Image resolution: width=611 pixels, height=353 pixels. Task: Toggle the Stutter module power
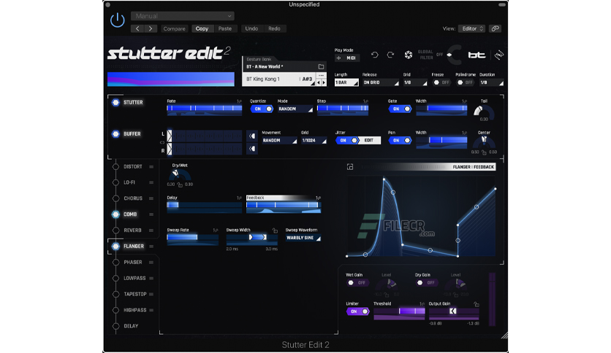(115, 102)
